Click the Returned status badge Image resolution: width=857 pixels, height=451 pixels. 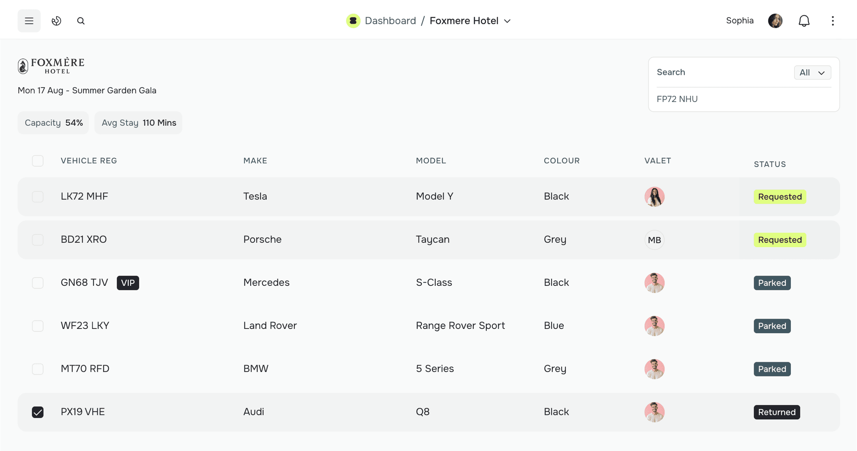[x=776, y=412]
